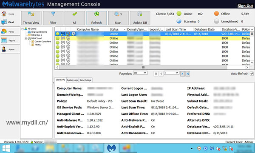Image resolution: width=255 pixels, height=153 pixels.
Task: Switch to Security Logs tab
Action: coord(85,80)
